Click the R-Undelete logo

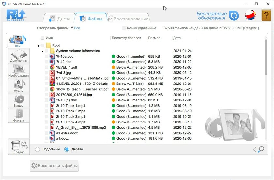coord(16,15)
